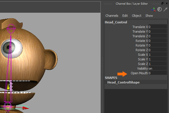Select the Open Mouth attribute label
This screenshot has width=169, height=113.
[139, 73]
